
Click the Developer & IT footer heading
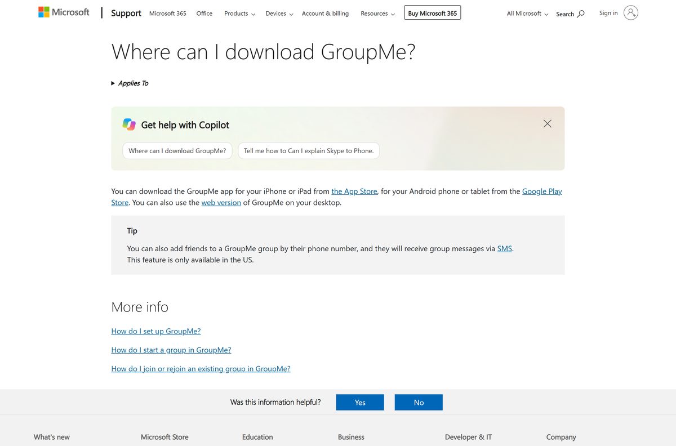click(468, 437)
